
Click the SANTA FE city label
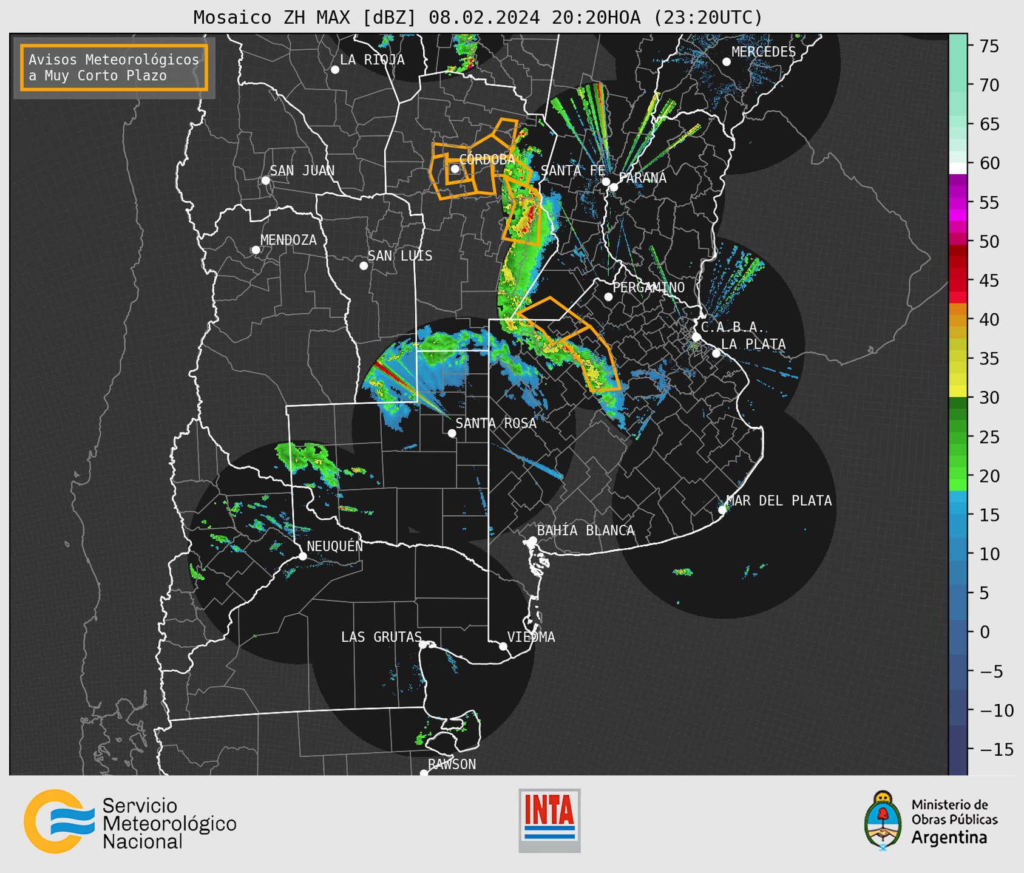point(573,171)
